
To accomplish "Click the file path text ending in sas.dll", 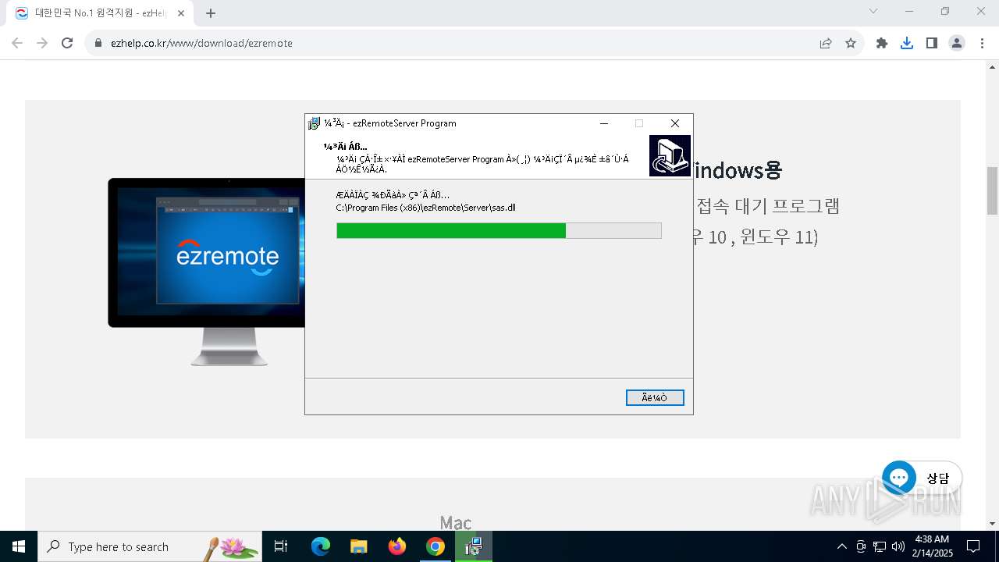I will pyautogui.click(x=426, y=208).
